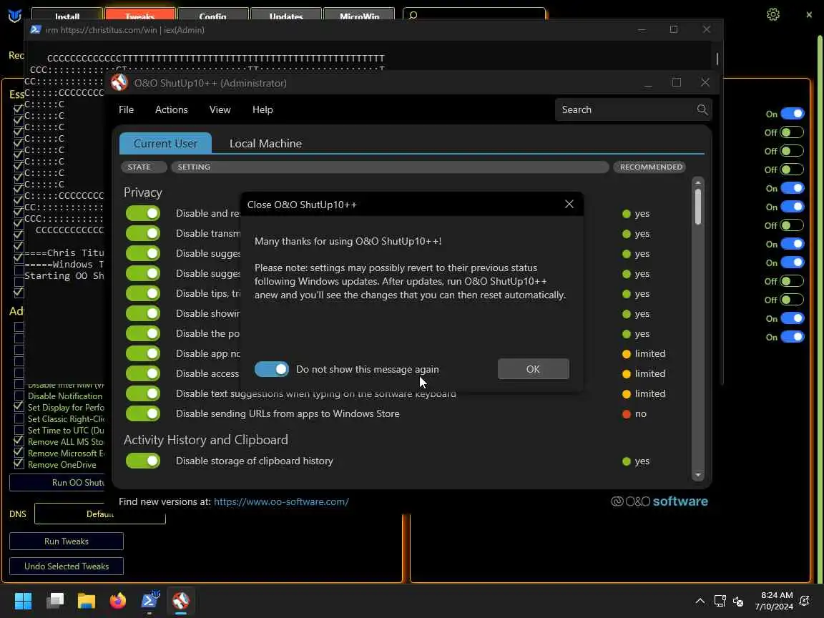
Task: Open the MicroWin tab in WinUtil
Action: [359, 15]
